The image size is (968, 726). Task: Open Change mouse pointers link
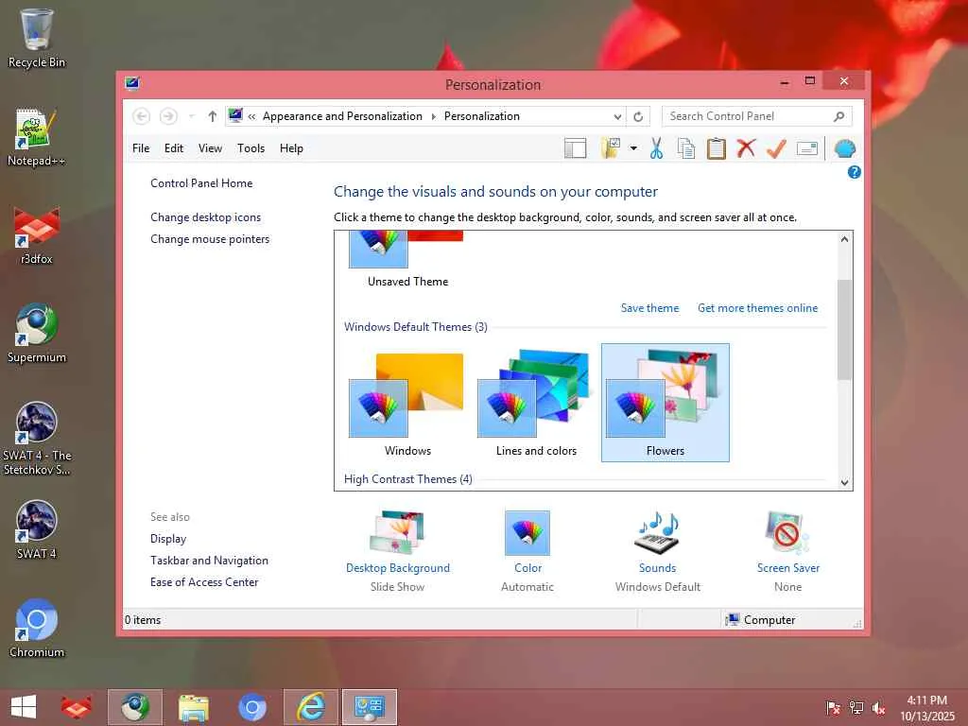pos(210,239)
